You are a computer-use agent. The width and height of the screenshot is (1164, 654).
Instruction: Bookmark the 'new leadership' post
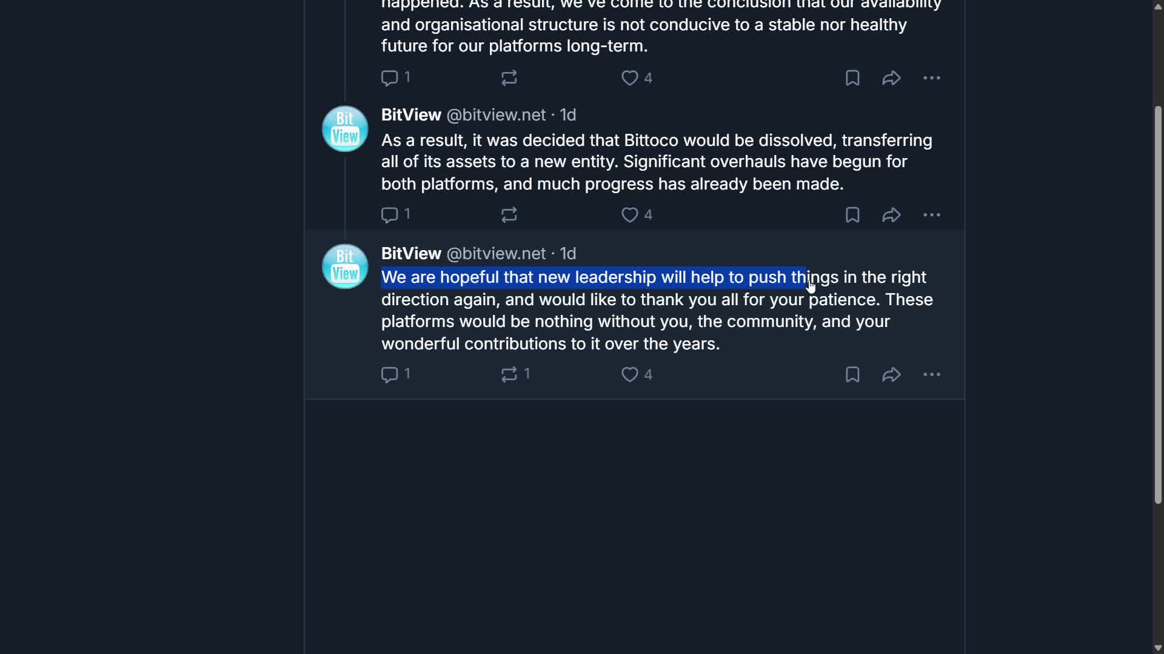[852, 374]
